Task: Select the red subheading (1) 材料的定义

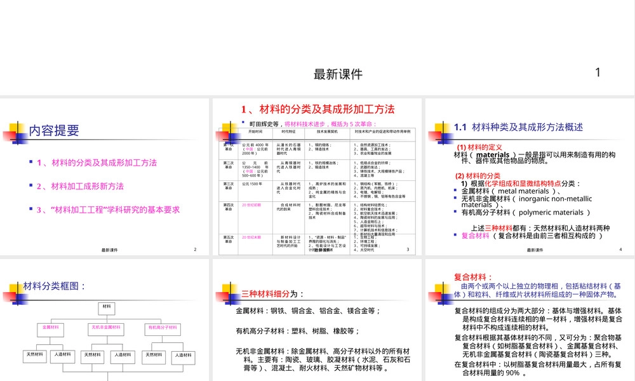Action: pos(479,147)
